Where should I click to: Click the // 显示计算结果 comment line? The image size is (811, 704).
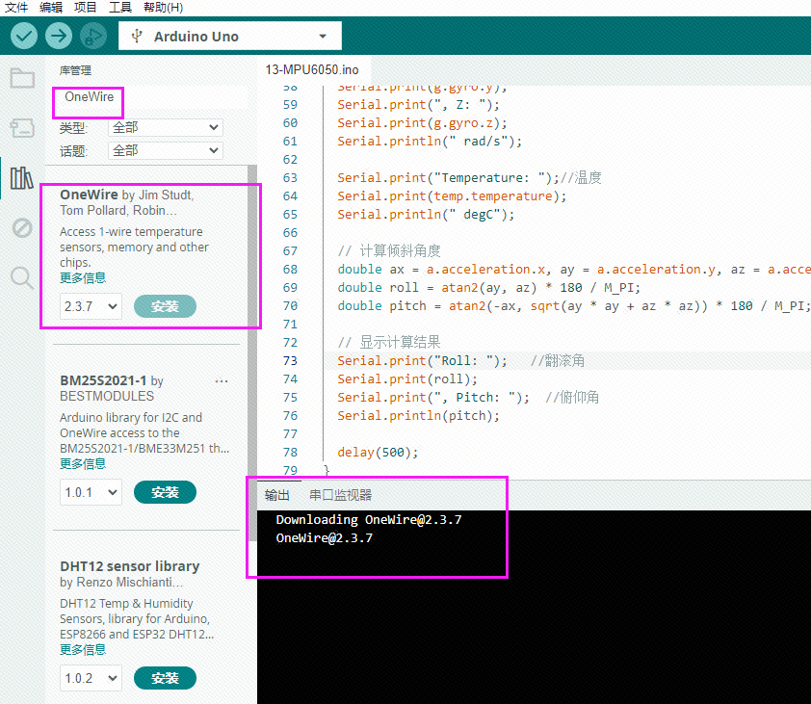pos(389,343)
